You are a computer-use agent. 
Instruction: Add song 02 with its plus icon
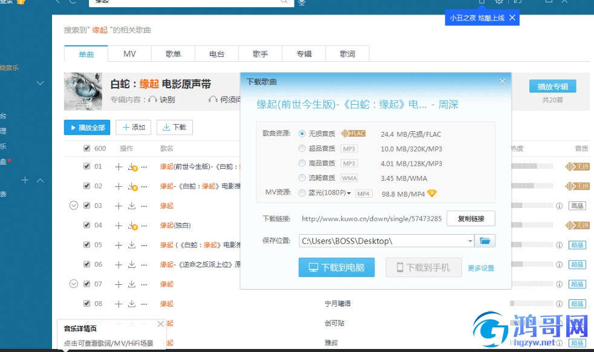(x=119, y=186)
